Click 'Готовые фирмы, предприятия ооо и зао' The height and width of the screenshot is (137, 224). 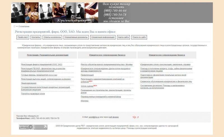point(39,75)
